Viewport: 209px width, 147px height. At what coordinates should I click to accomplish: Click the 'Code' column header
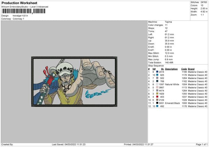click(184, 69)
